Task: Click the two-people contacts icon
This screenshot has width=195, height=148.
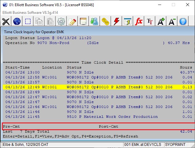Action: pos(94,22)
